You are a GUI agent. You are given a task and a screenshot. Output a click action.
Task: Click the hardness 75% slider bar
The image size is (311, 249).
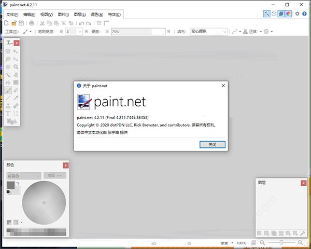pyautogui.click(x=138, y=32)
